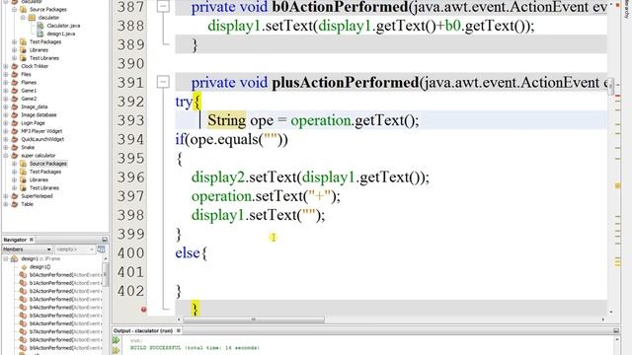Screen dimensions: 632x355
Task: Minimize the Navigator panel
Action: (x=105, y=240)
